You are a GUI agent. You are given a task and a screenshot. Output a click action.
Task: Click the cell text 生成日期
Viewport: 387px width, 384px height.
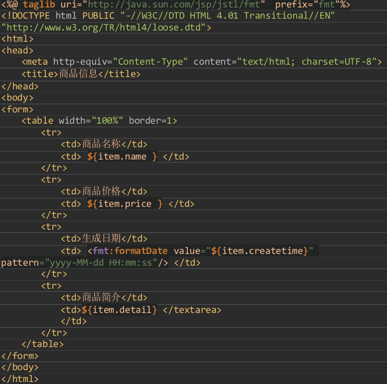101,238
